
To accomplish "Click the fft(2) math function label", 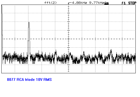I will (50, 3).
